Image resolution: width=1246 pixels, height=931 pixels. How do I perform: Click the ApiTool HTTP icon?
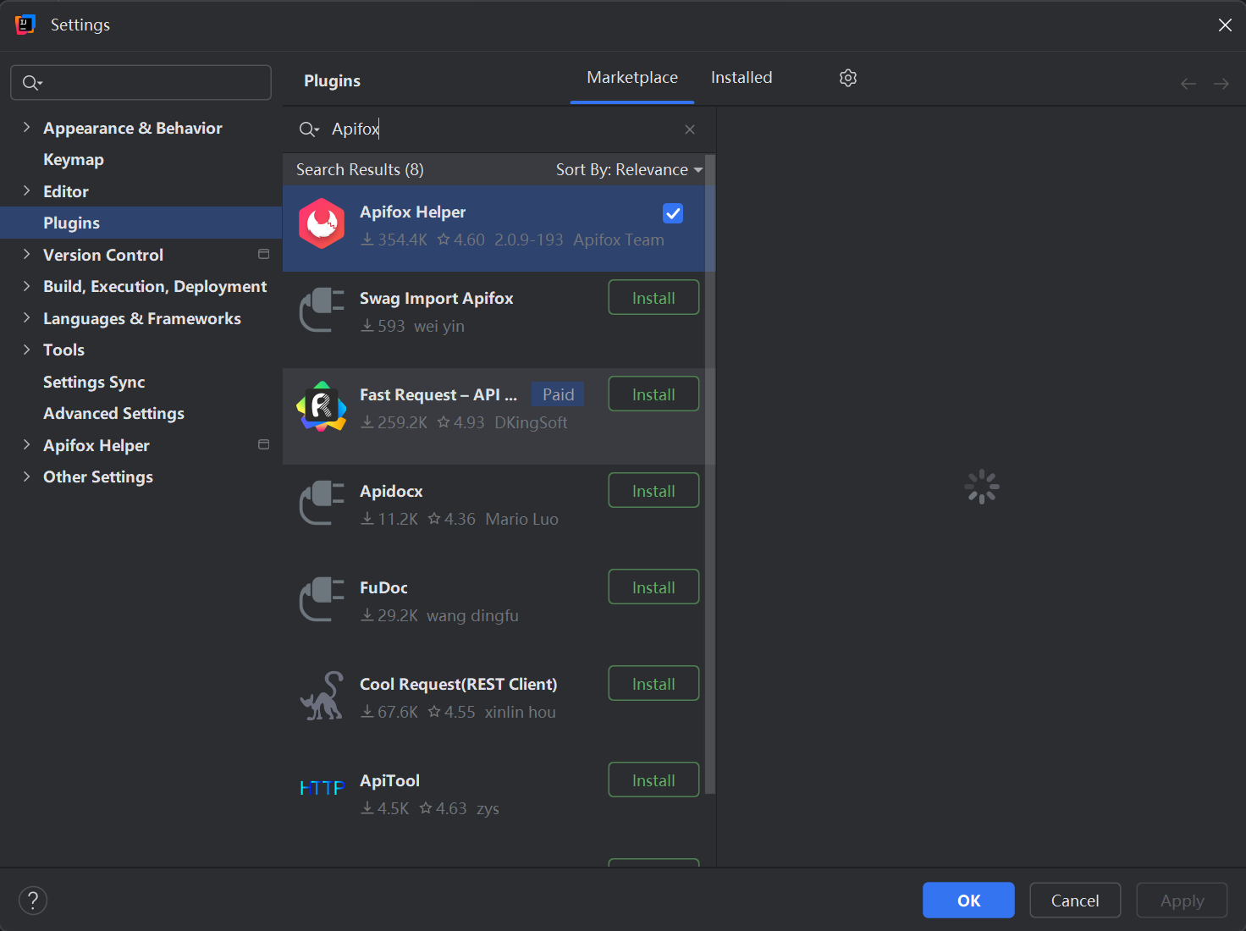tap(322, 788)
